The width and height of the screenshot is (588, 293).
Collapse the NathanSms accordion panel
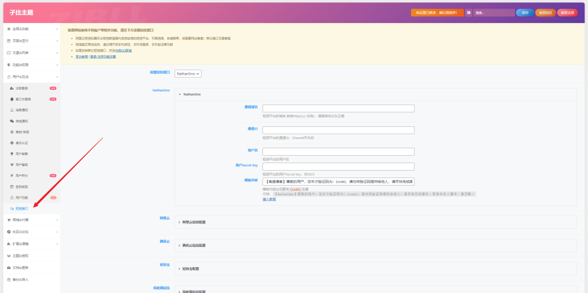[x=376, y=95]
